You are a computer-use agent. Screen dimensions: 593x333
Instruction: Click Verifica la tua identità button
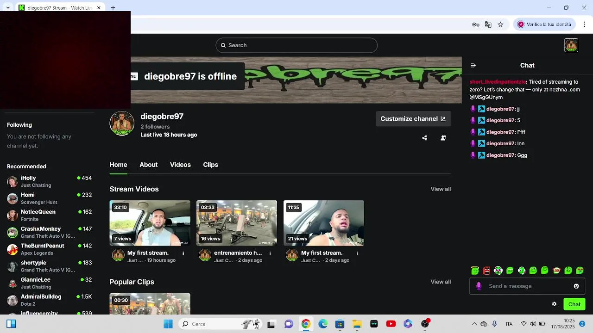pos(545,25)
